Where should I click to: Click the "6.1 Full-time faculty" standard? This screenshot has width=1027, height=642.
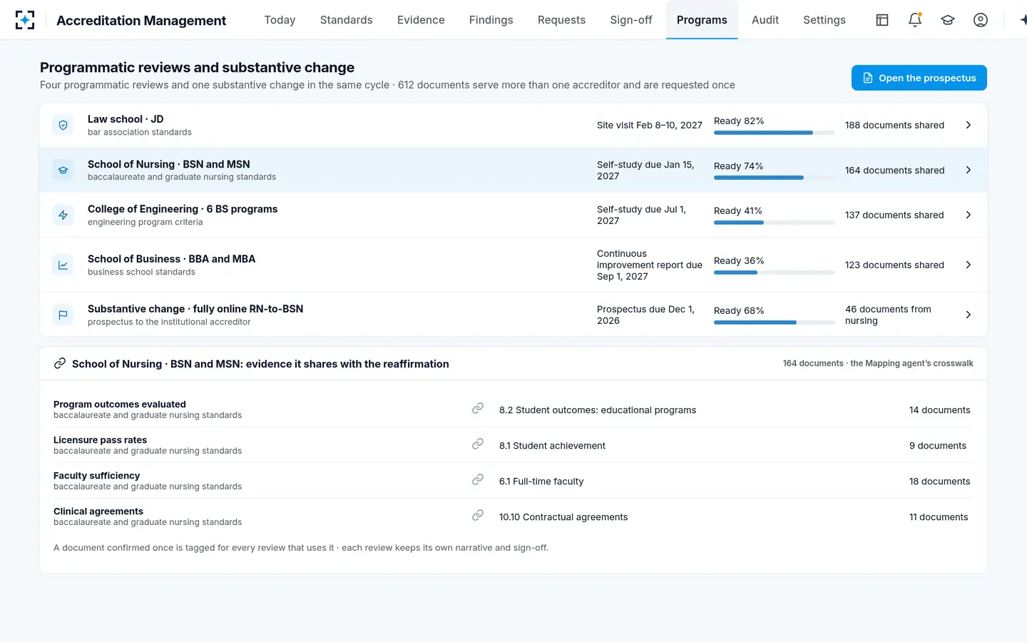(x=541, y=481)
